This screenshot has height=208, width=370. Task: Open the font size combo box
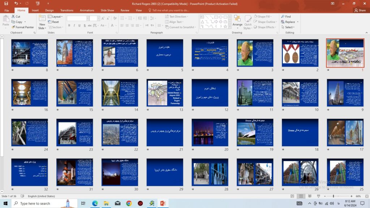(x=94, y=18)
